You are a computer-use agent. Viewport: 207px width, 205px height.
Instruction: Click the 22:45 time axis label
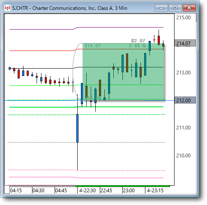tap(106, 191)
